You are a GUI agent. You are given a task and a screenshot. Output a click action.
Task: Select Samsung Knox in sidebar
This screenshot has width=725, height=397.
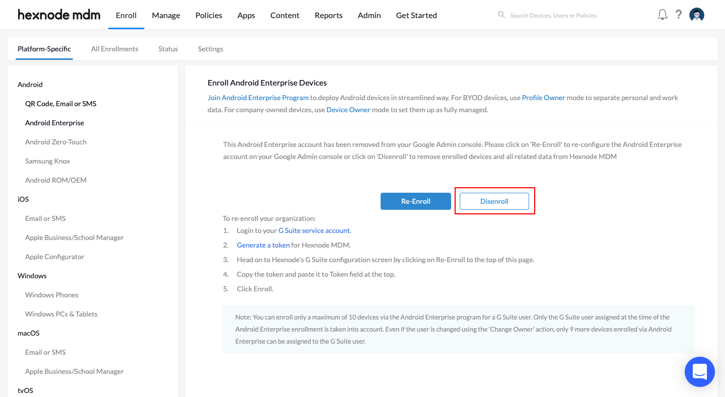click(48, 161)
